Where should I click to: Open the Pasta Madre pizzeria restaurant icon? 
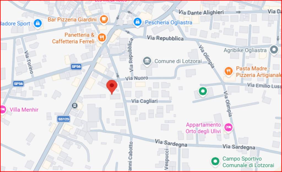pyautogui.click(x=228, y=71)
